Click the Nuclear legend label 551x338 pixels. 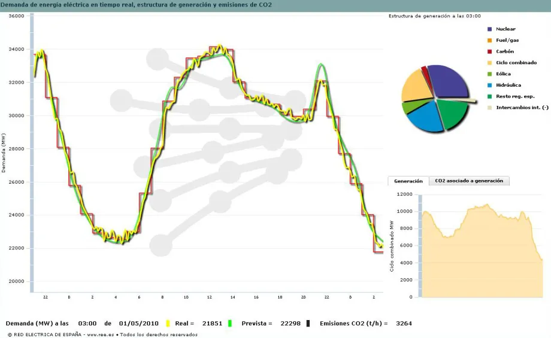tap(505, 29)
